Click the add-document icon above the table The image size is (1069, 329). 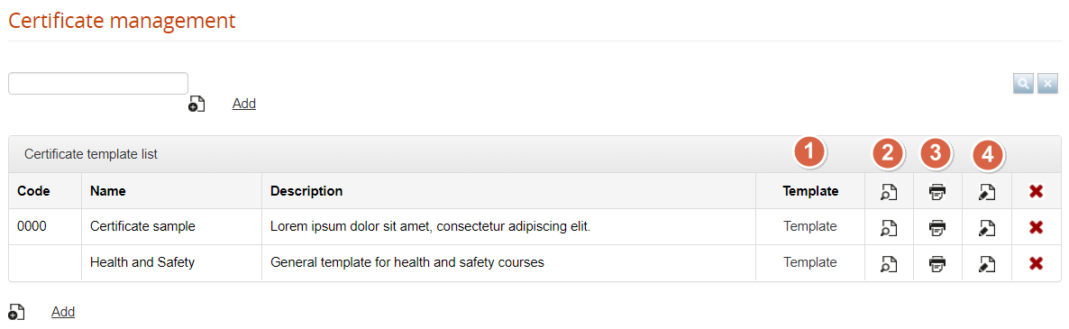pos(196,105)
